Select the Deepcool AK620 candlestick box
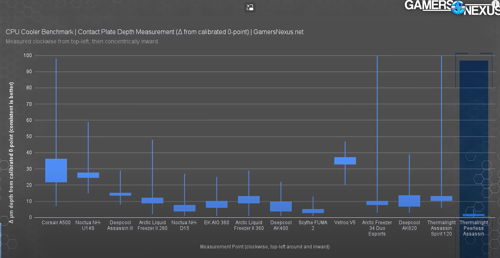 tap(409, 201)
